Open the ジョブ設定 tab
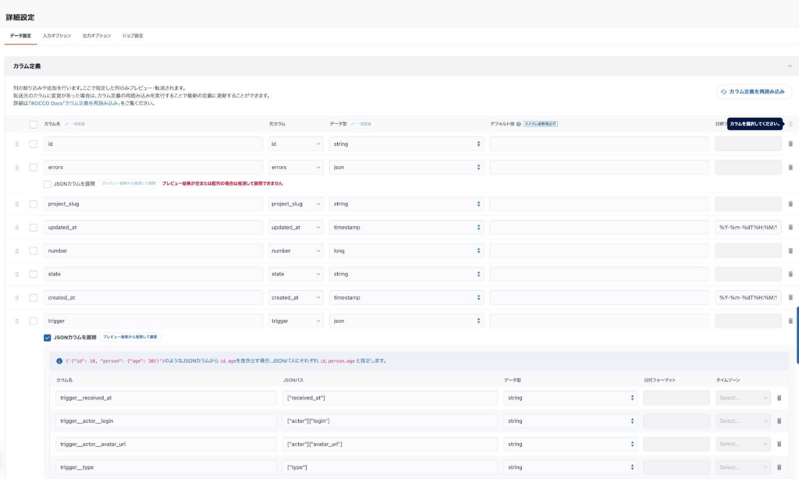The image size is (799, 479). click(133, 36)
